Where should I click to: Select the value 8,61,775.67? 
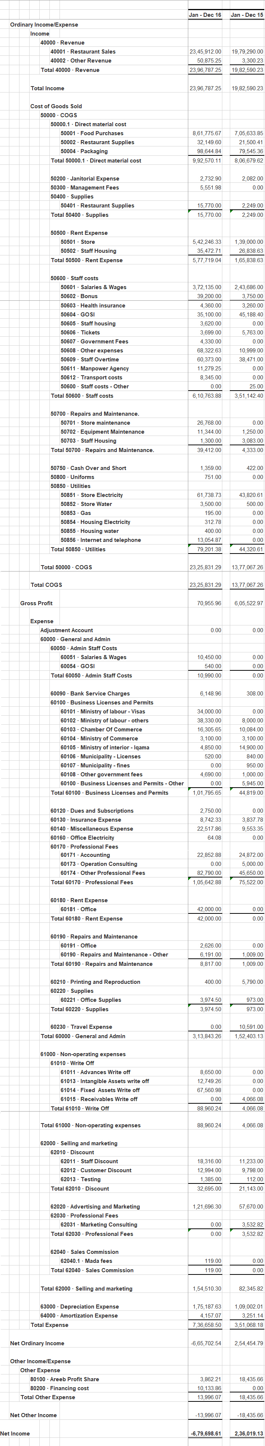click(207, 133)
